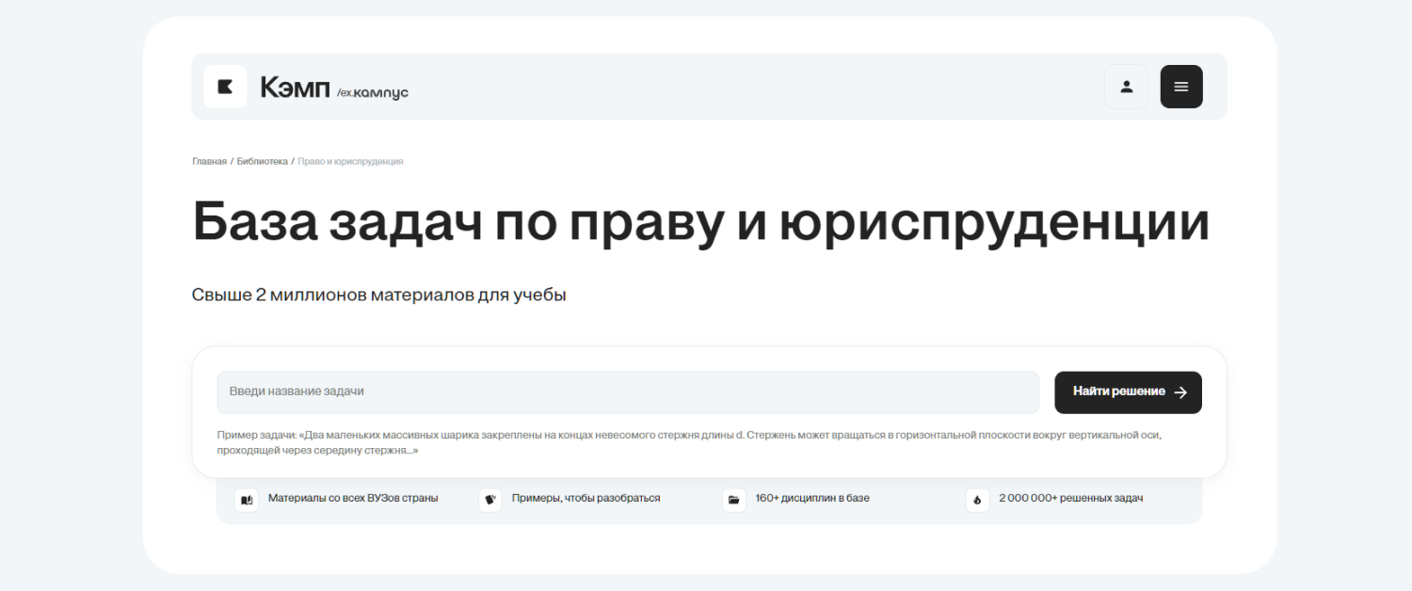Click the 2 000 000+ решенных задач label
1412x591 pixels.
click(x=1070, y=498)
